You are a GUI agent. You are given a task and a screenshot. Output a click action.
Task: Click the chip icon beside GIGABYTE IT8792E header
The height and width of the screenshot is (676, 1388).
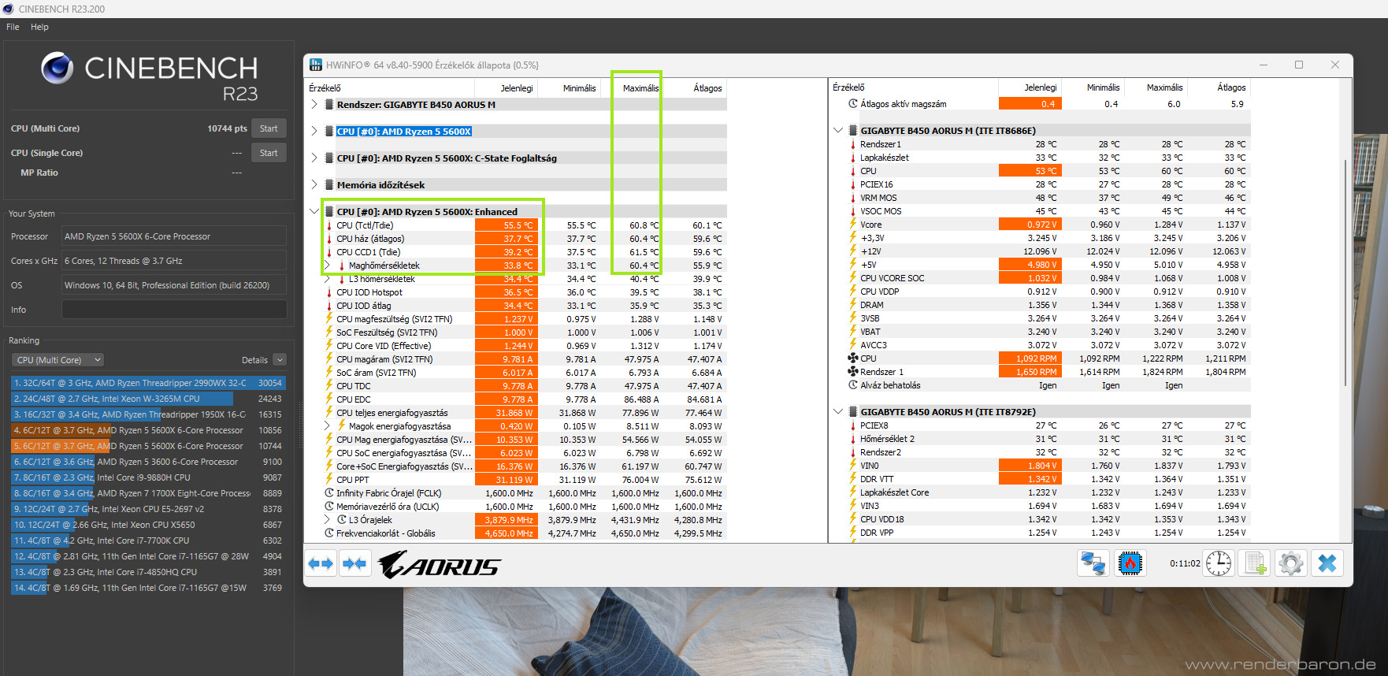pyautogui.click(x=852, y=412)
